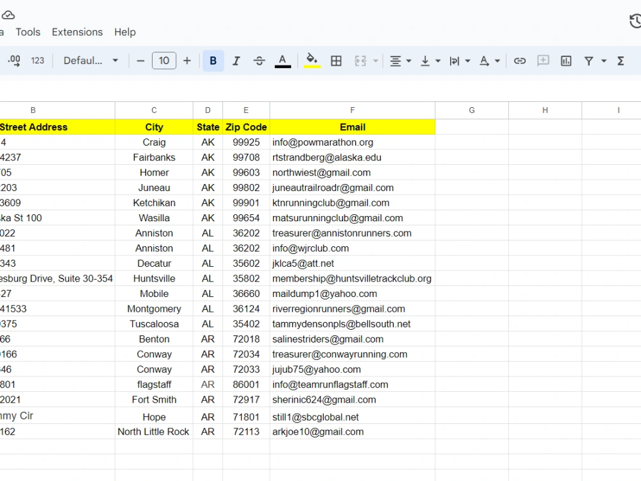The width and height of the screenshot is (641, 481).
Task: Select column F header
Action: tap(353, 110)
